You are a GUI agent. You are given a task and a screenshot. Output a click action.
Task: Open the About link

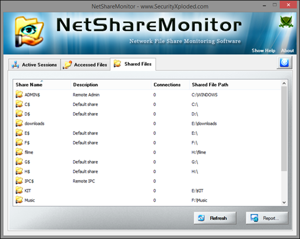coord(288,51)
